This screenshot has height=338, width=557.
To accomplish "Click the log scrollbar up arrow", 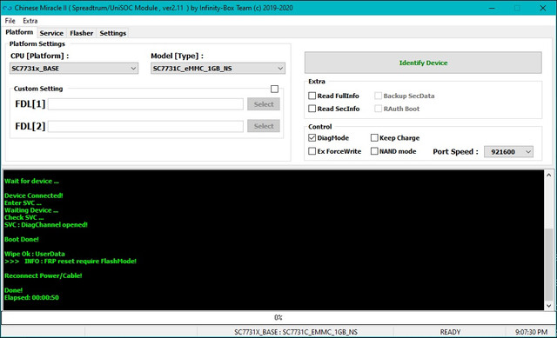I will coord(548,175).
